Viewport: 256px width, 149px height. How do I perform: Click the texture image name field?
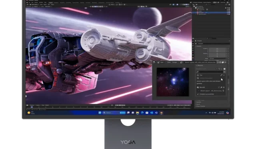tap(200, 62)
